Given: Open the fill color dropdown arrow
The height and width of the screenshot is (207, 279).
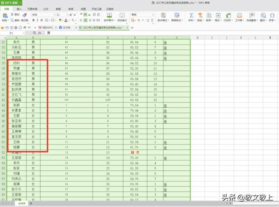Looking at the screenshot, I should 63,21.
